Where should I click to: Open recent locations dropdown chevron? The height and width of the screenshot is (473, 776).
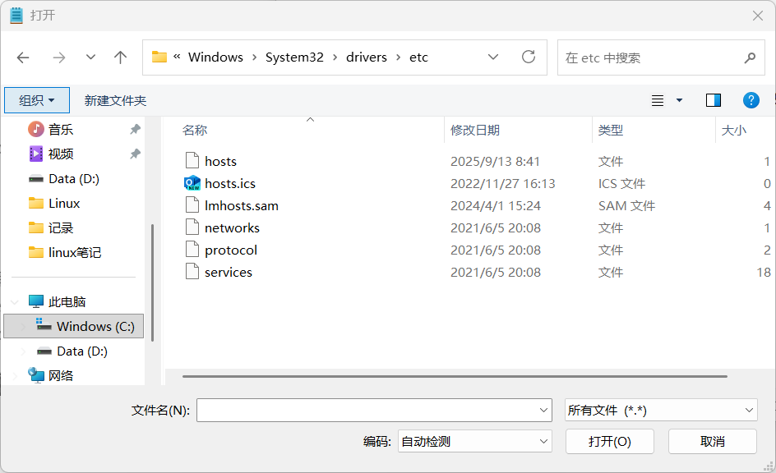(90, 57)
